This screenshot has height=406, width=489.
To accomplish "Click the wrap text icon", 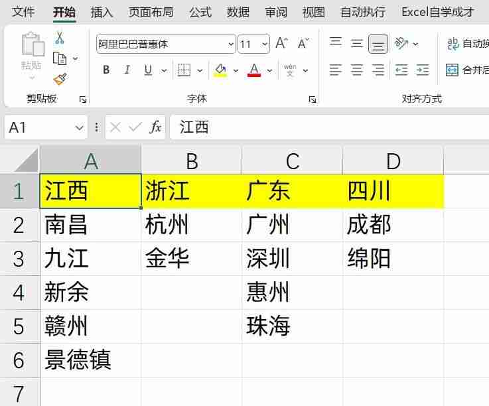I will (x=453, y=44).
